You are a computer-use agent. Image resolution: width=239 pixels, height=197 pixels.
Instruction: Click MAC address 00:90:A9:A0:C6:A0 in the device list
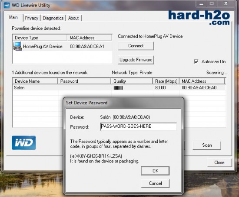coord(199,87)
